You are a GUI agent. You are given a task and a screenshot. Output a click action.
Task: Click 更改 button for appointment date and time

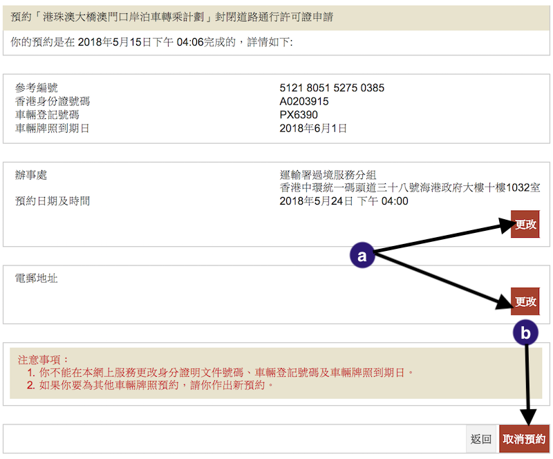point(525,225)
